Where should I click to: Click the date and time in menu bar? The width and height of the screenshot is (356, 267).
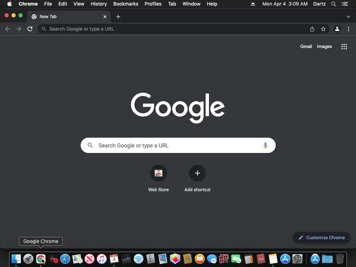(285, 4)
